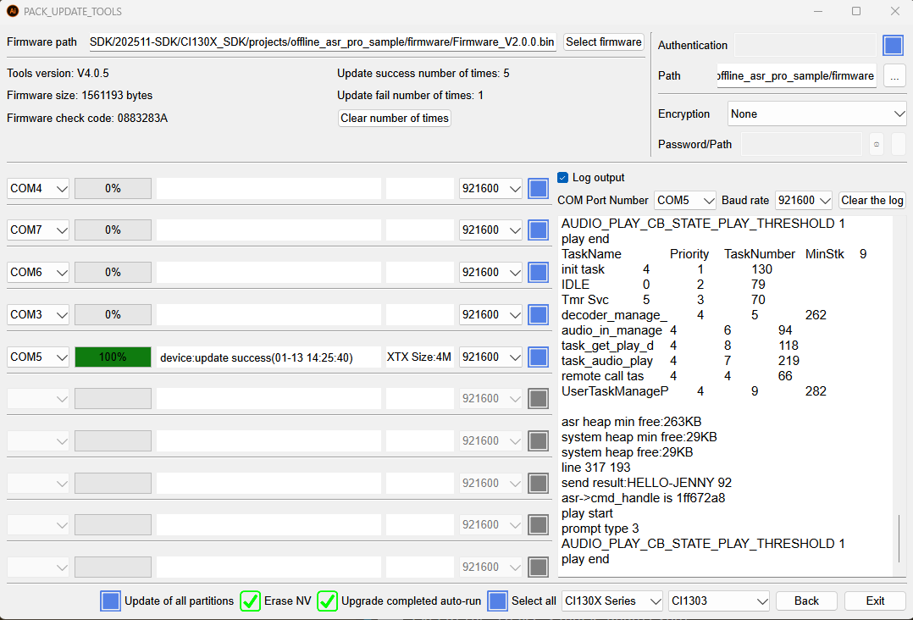Toggle the Log output checkbox
The image size is (913, 620).
[x=562, y=178]
